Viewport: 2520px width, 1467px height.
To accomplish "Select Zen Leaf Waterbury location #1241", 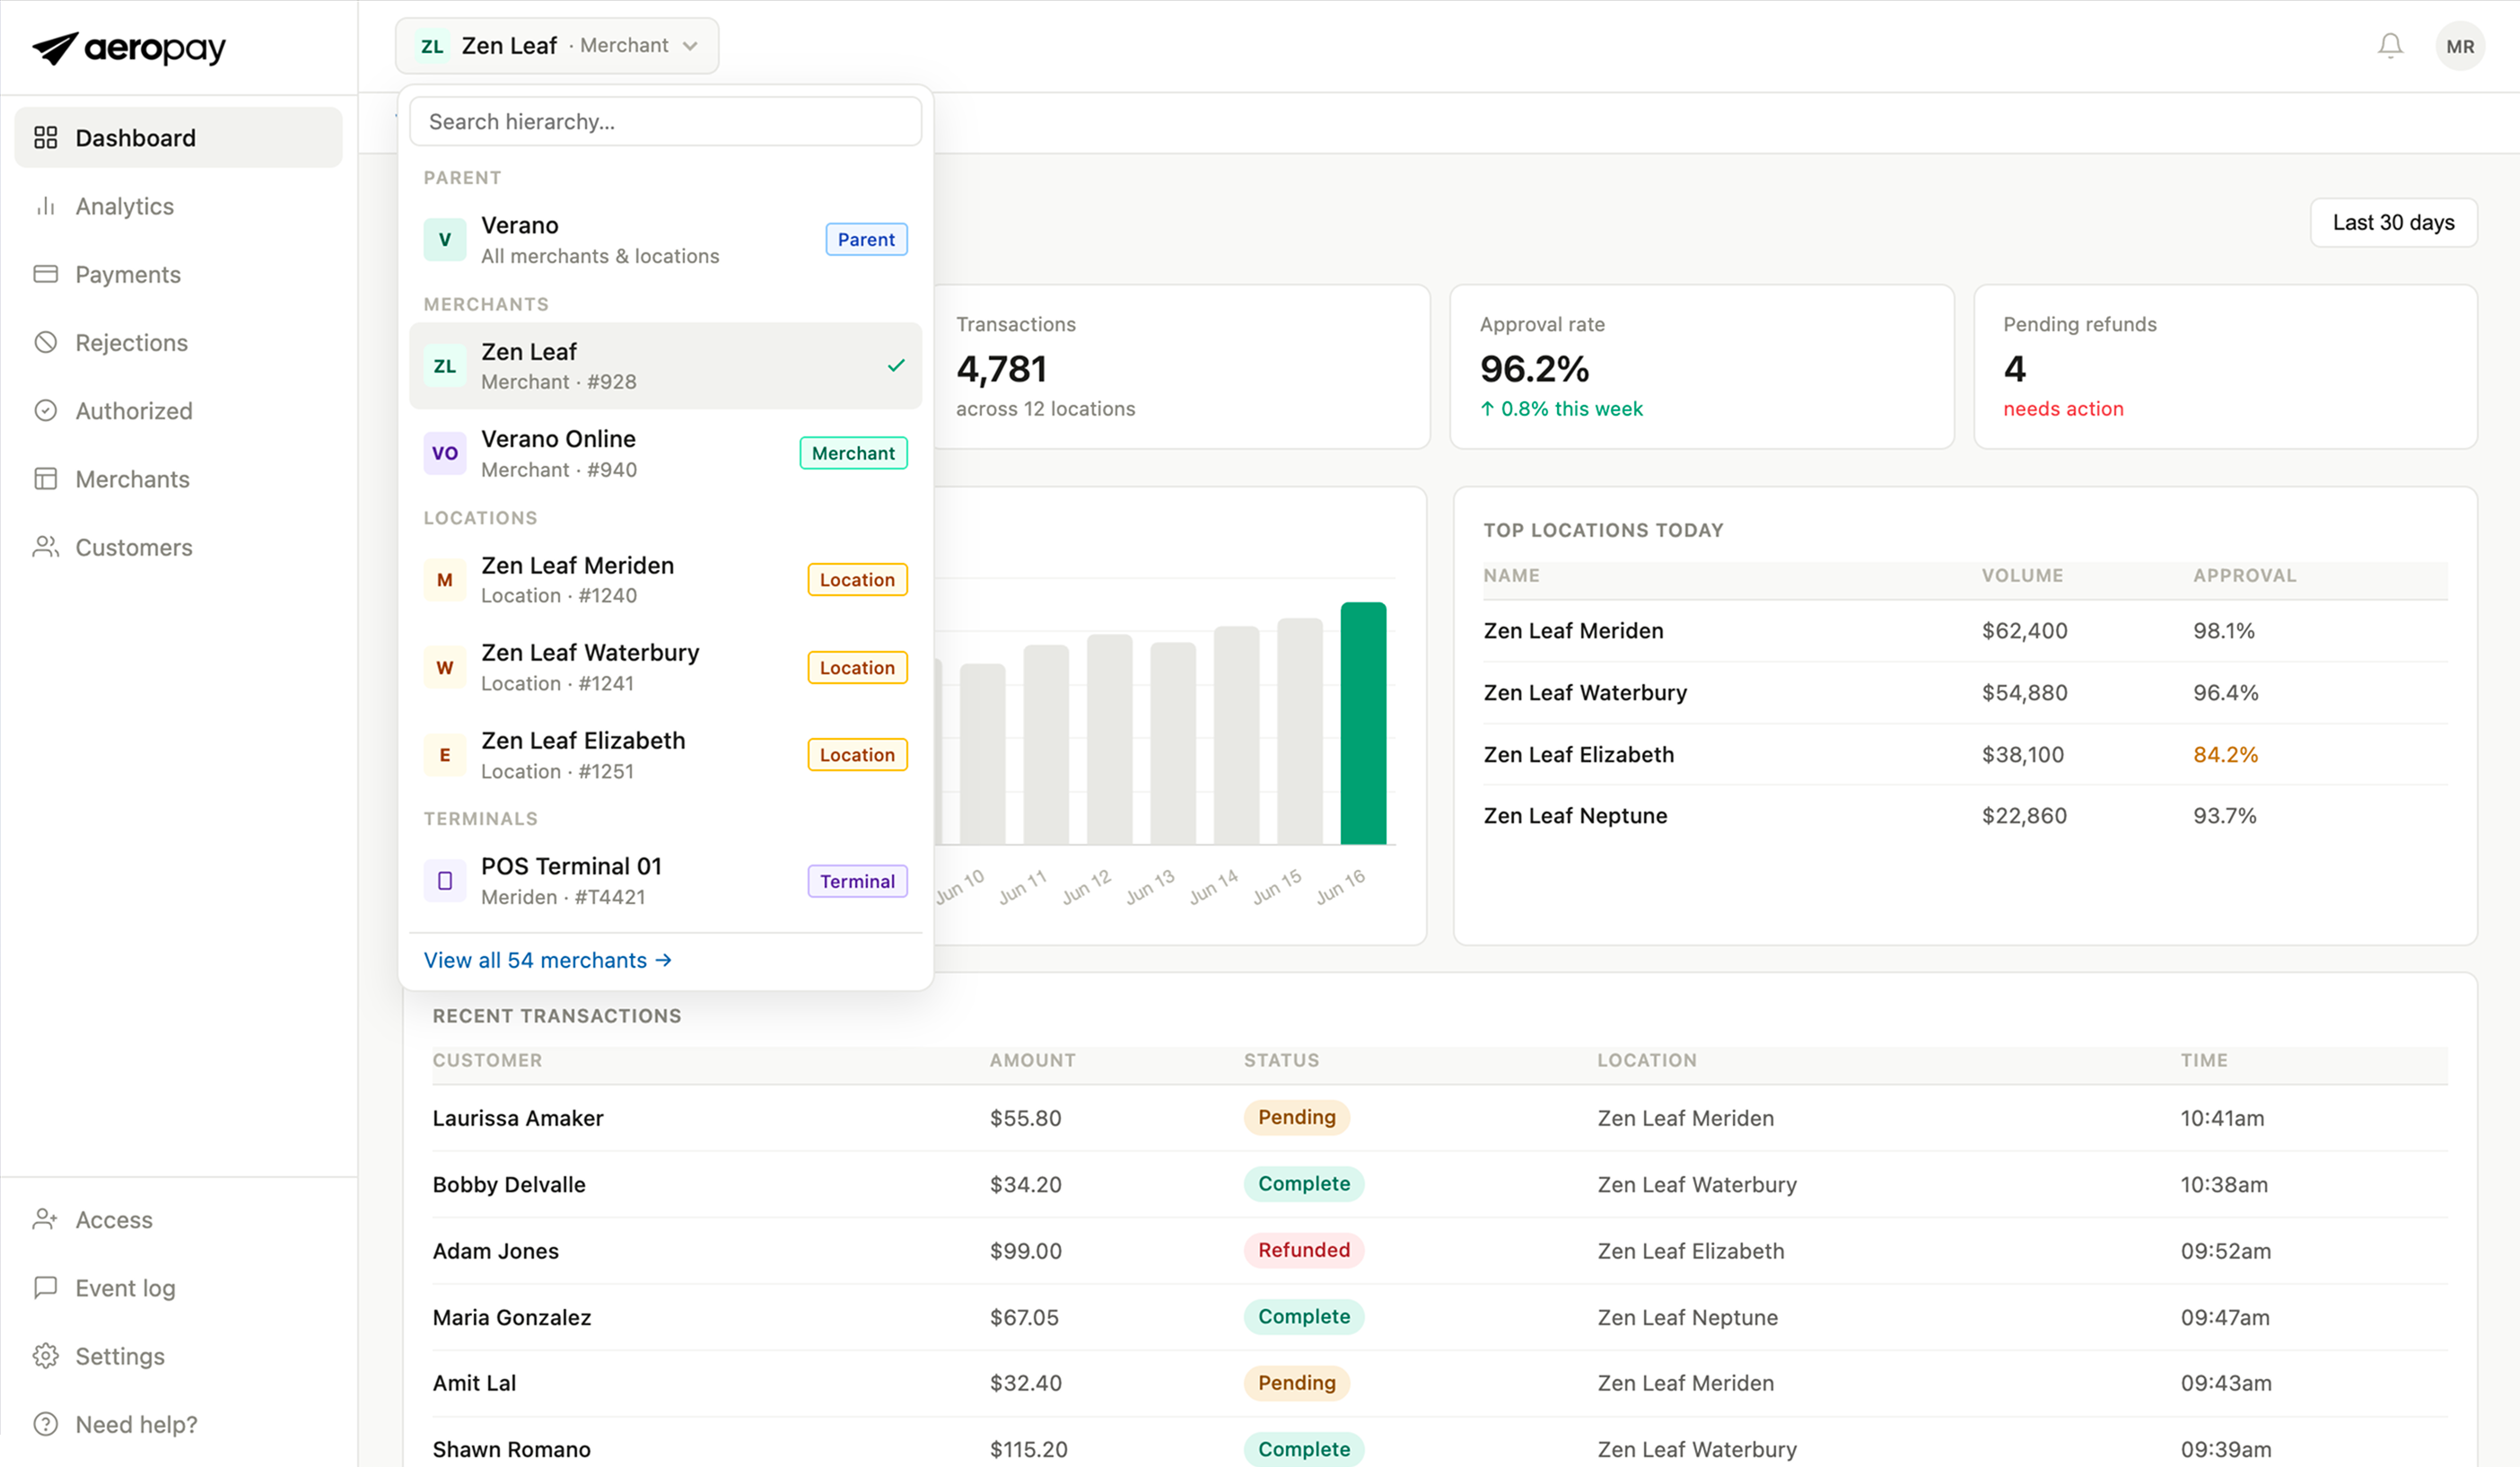I will (665, 667).
